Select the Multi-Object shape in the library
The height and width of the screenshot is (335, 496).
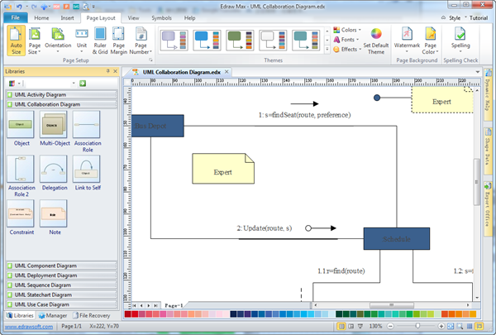click(x=54, y=130)
